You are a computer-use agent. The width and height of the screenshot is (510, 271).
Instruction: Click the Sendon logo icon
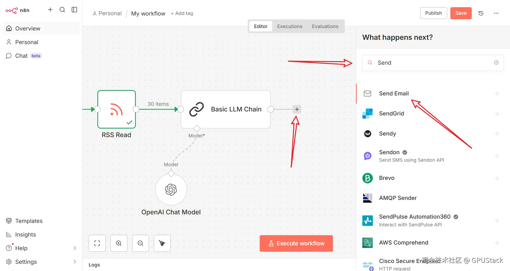coord(367,156)
